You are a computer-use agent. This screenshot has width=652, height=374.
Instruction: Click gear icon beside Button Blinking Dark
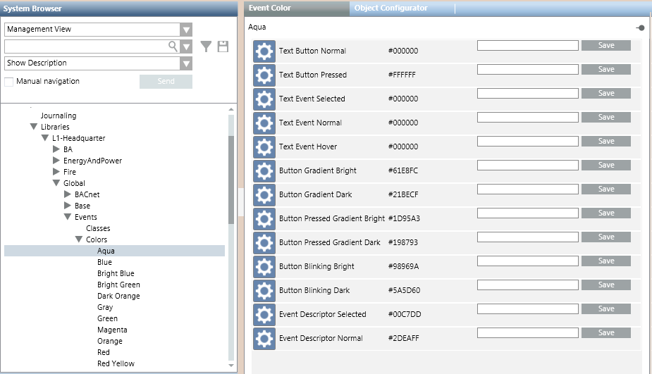click(264, 291)
